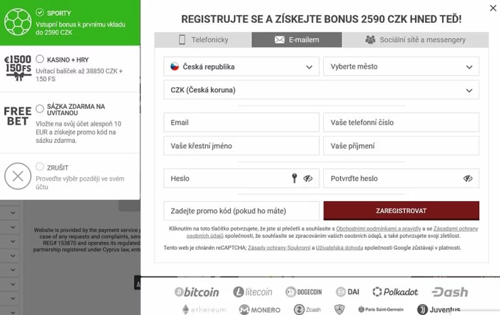Open the CZK currency dropdown
This screenshot has width=500, height=315.
[x=321, y=90]
